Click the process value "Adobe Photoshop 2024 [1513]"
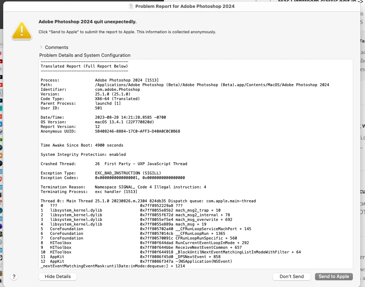 (x=127, y=80)
